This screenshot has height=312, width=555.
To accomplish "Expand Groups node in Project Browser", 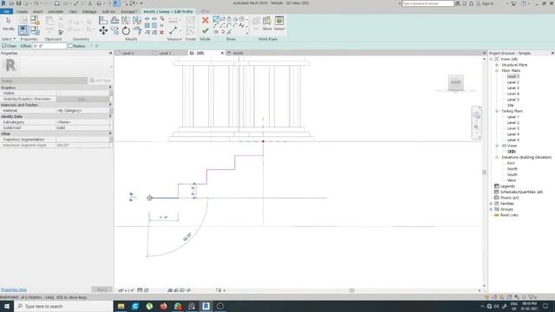I will tap(492, 209).
